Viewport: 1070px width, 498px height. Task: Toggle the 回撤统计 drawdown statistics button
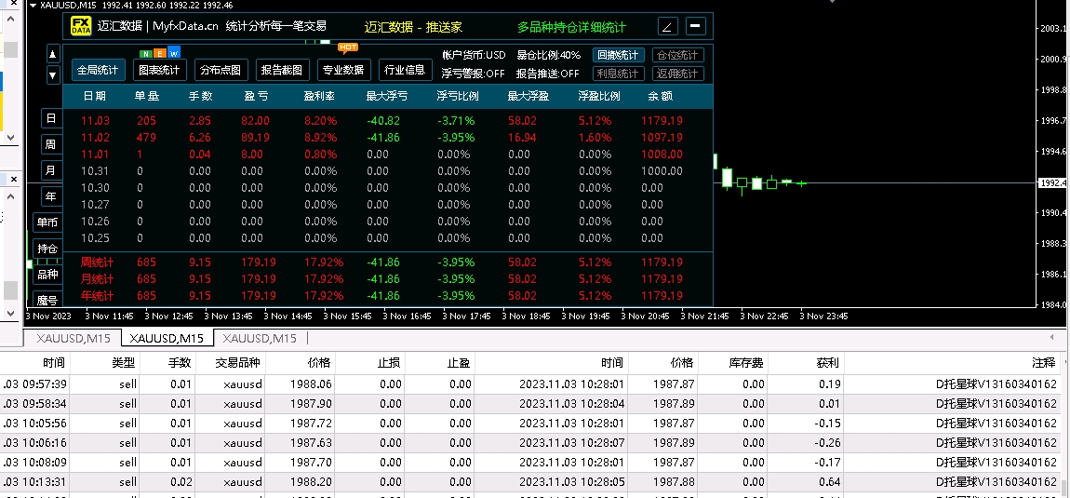point(618,55)
